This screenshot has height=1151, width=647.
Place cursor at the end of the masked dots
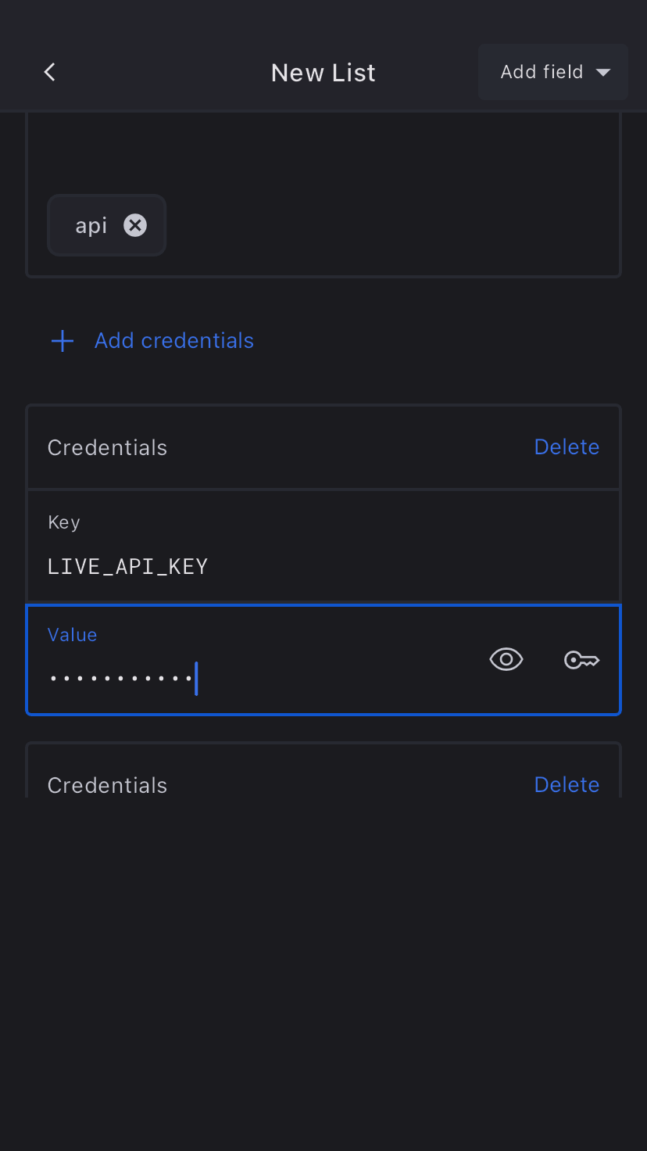[x=194, y=679]
